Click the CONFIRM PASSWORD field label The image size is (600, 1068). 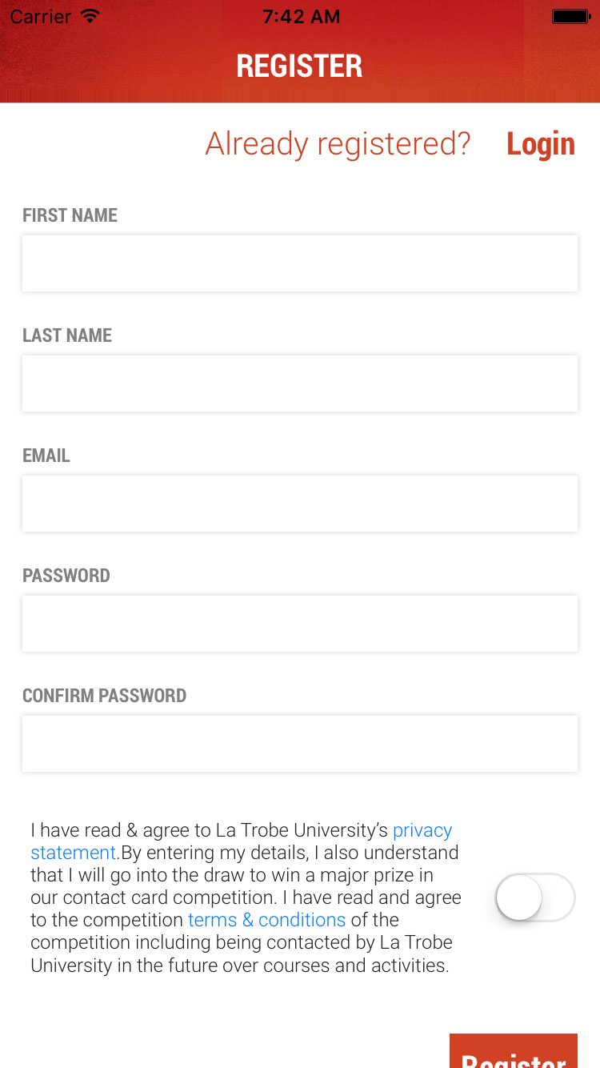(104, 695)
